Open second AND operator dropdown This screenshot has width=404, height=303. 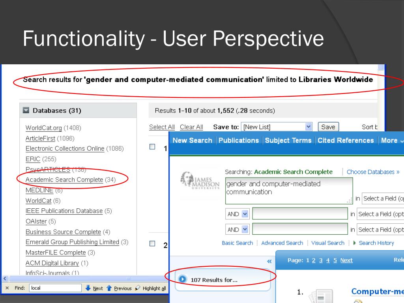tap(237, 230)
